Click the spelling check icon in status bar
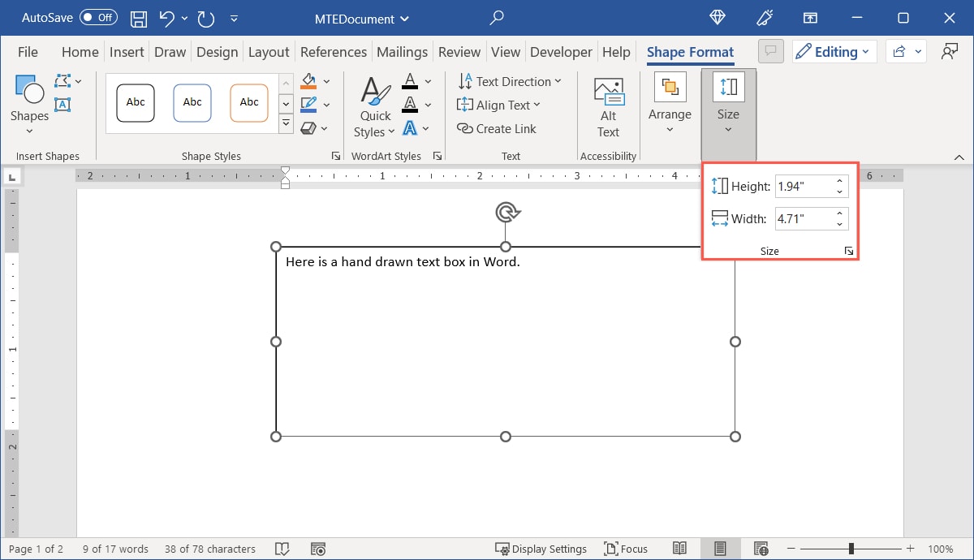 point(282,549)
